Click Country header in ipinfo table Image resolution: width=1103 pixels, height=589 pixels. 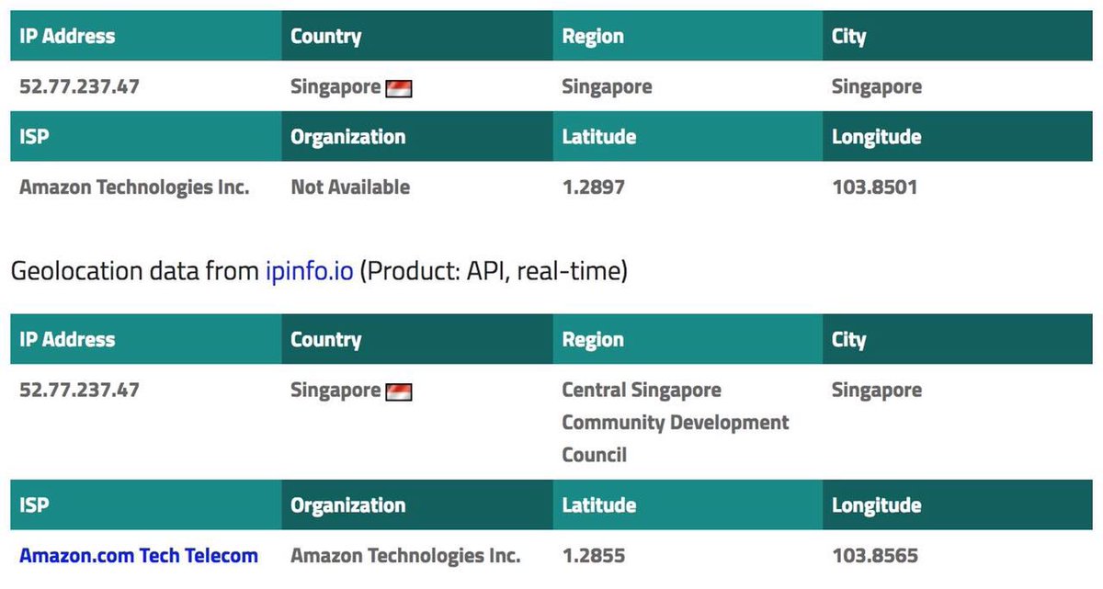417,340
